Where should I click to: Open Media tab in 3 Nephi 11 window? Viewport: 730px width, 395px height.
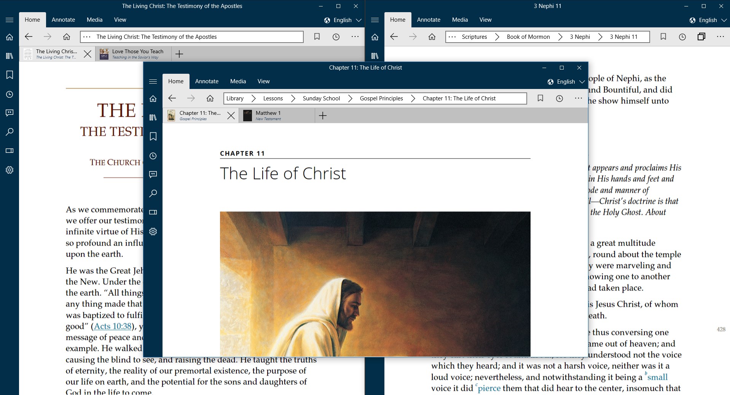coord(460,20)
